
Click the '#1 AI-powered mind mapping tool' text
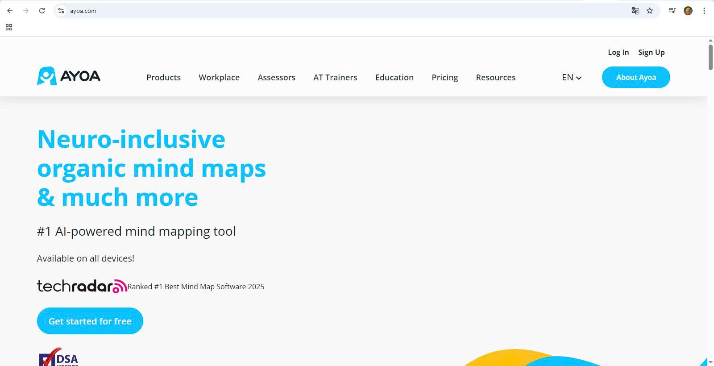[x=137, y=231]
